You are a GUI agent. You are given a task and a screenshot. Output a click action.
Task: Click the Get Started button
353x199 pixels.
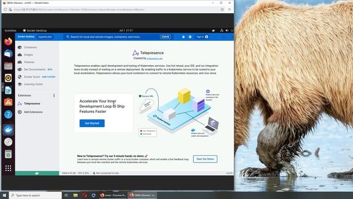(92, 123)
